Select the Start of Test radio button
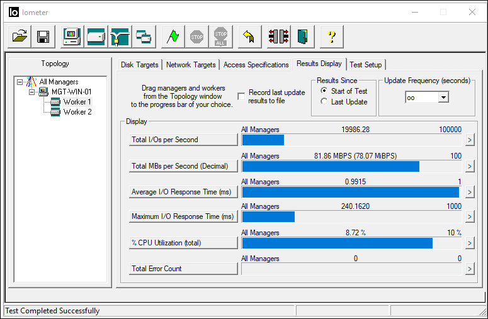This screenshot has width=488, height=319. pyautogui.click(x=324, y=91)
